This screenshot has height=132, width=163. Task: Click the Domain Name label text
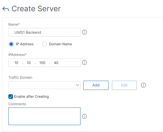pyautogui.click(x=60, y=44)
